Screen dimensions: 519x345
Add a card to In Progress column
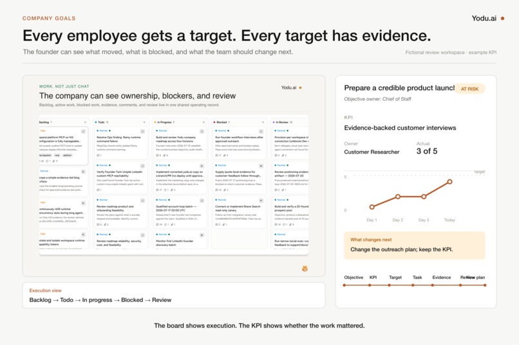click(203, 122)
